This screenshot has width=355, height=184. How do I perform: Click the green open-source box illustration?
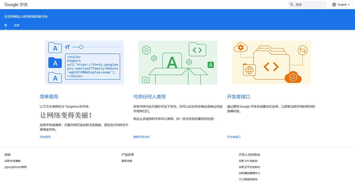tap(177, 63)
